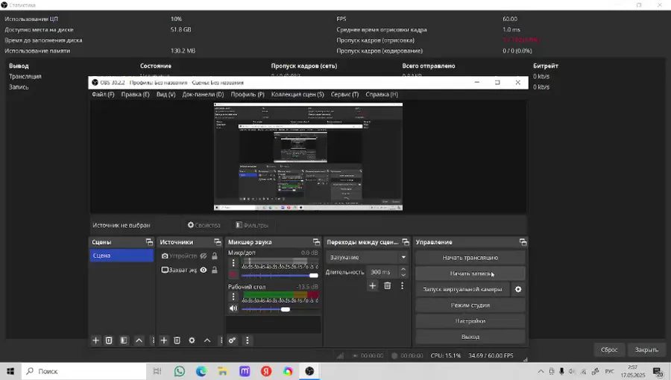Open File Explorer from the taskbar
671x380 pixels.
222,371
